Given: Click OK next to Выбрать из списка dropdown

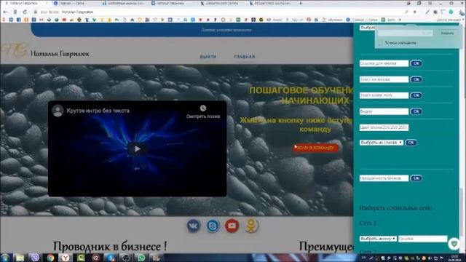Looking at the screenshot, I should (411, 143).
